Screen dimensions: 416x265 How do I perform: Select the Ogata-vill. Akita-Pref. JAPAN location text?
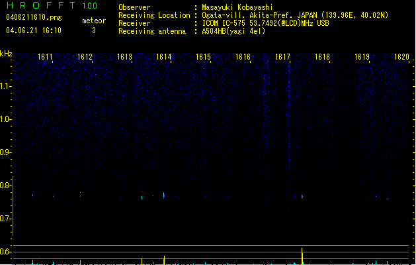tap(295, 15)
